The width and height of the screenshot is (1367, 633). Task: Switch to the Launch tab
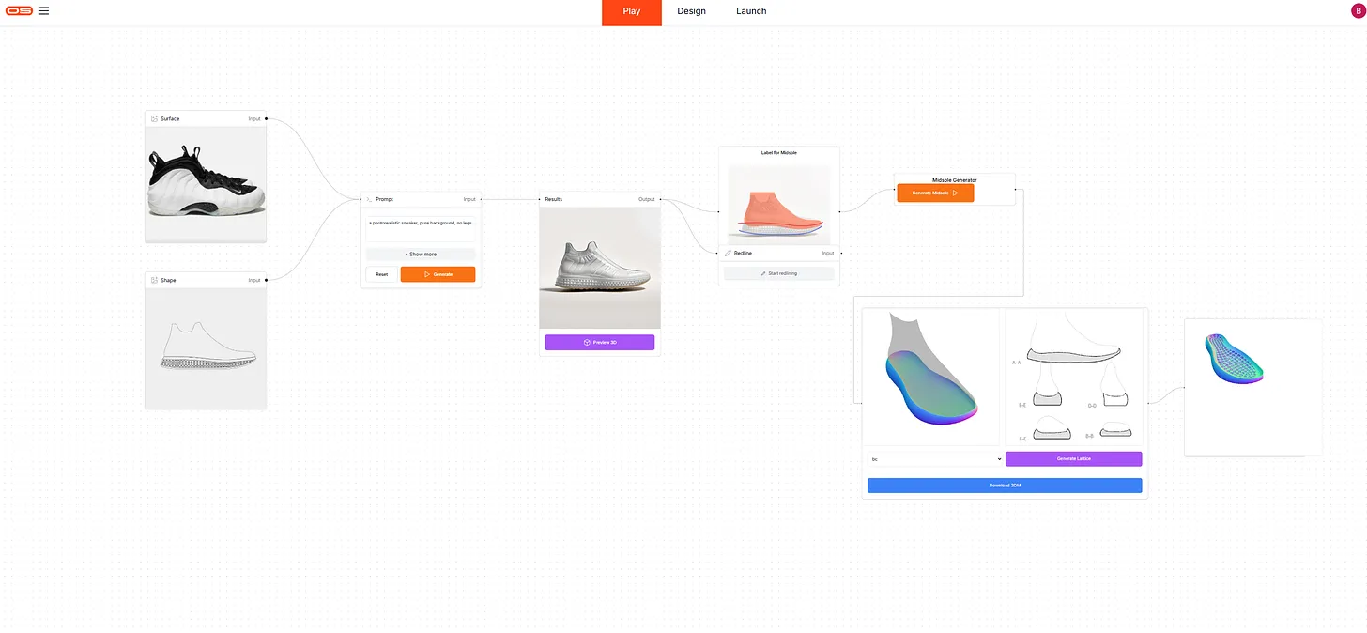(x=751, y=12)
